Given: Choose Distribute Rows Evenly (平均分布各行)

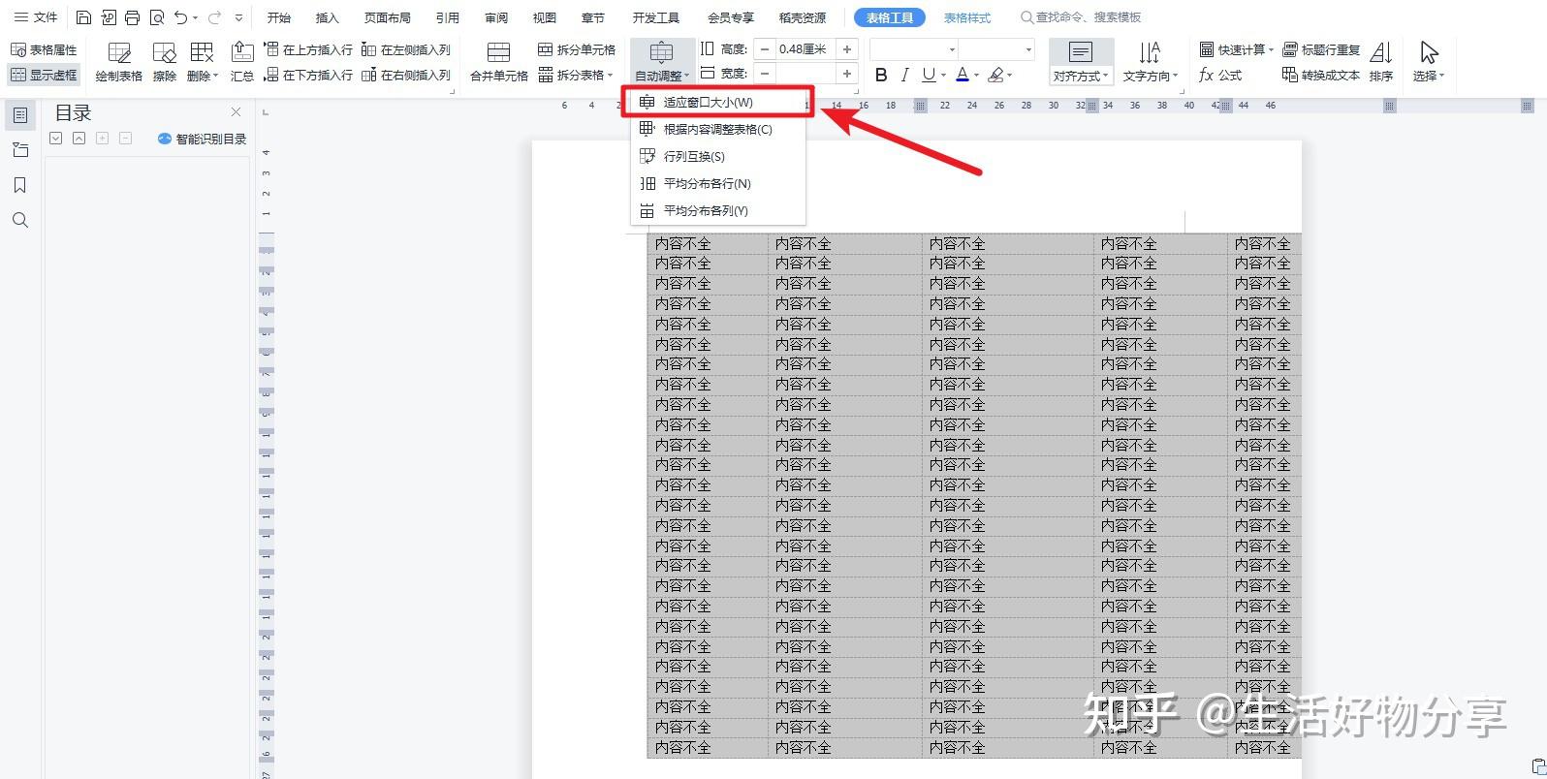Looking at the screenshot, I should coord(717,183).
